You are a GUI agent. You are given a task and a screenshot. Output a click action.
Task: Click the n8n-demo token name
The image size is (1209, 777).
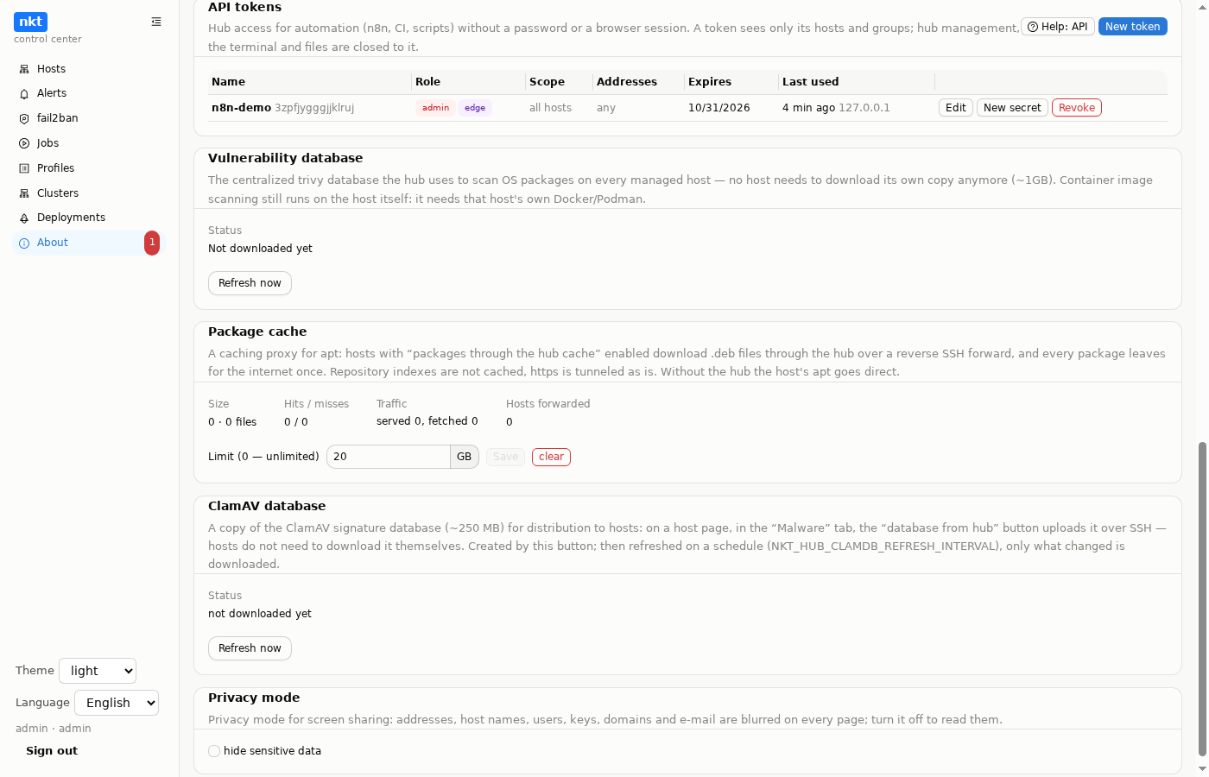click(x=241, y=108)
